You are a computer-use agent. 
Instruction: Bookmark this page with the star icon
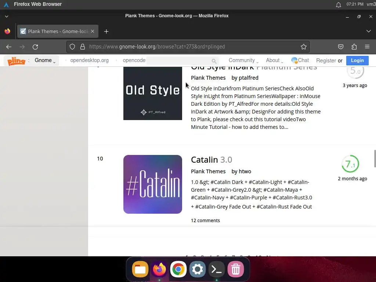coord(304,47)
